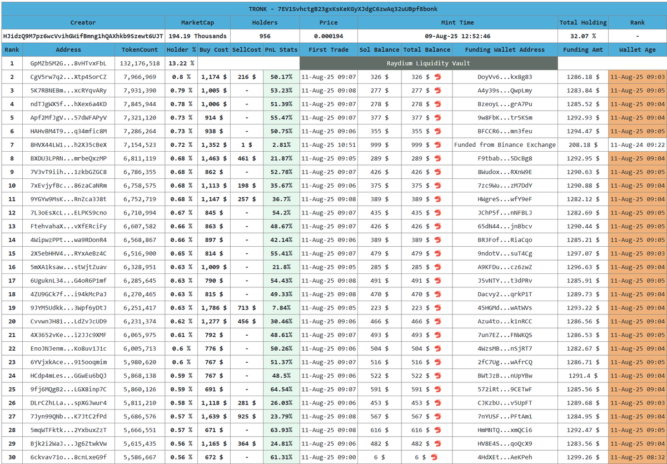Click the TRONK token title bar

pyautogui.click(x=333, y=9)
